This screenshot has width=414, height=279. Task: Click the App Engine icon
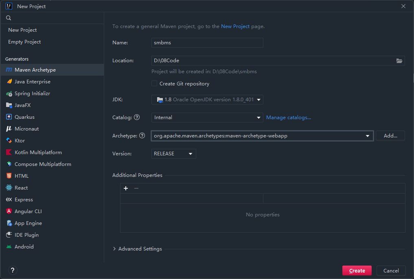[9, 223]
